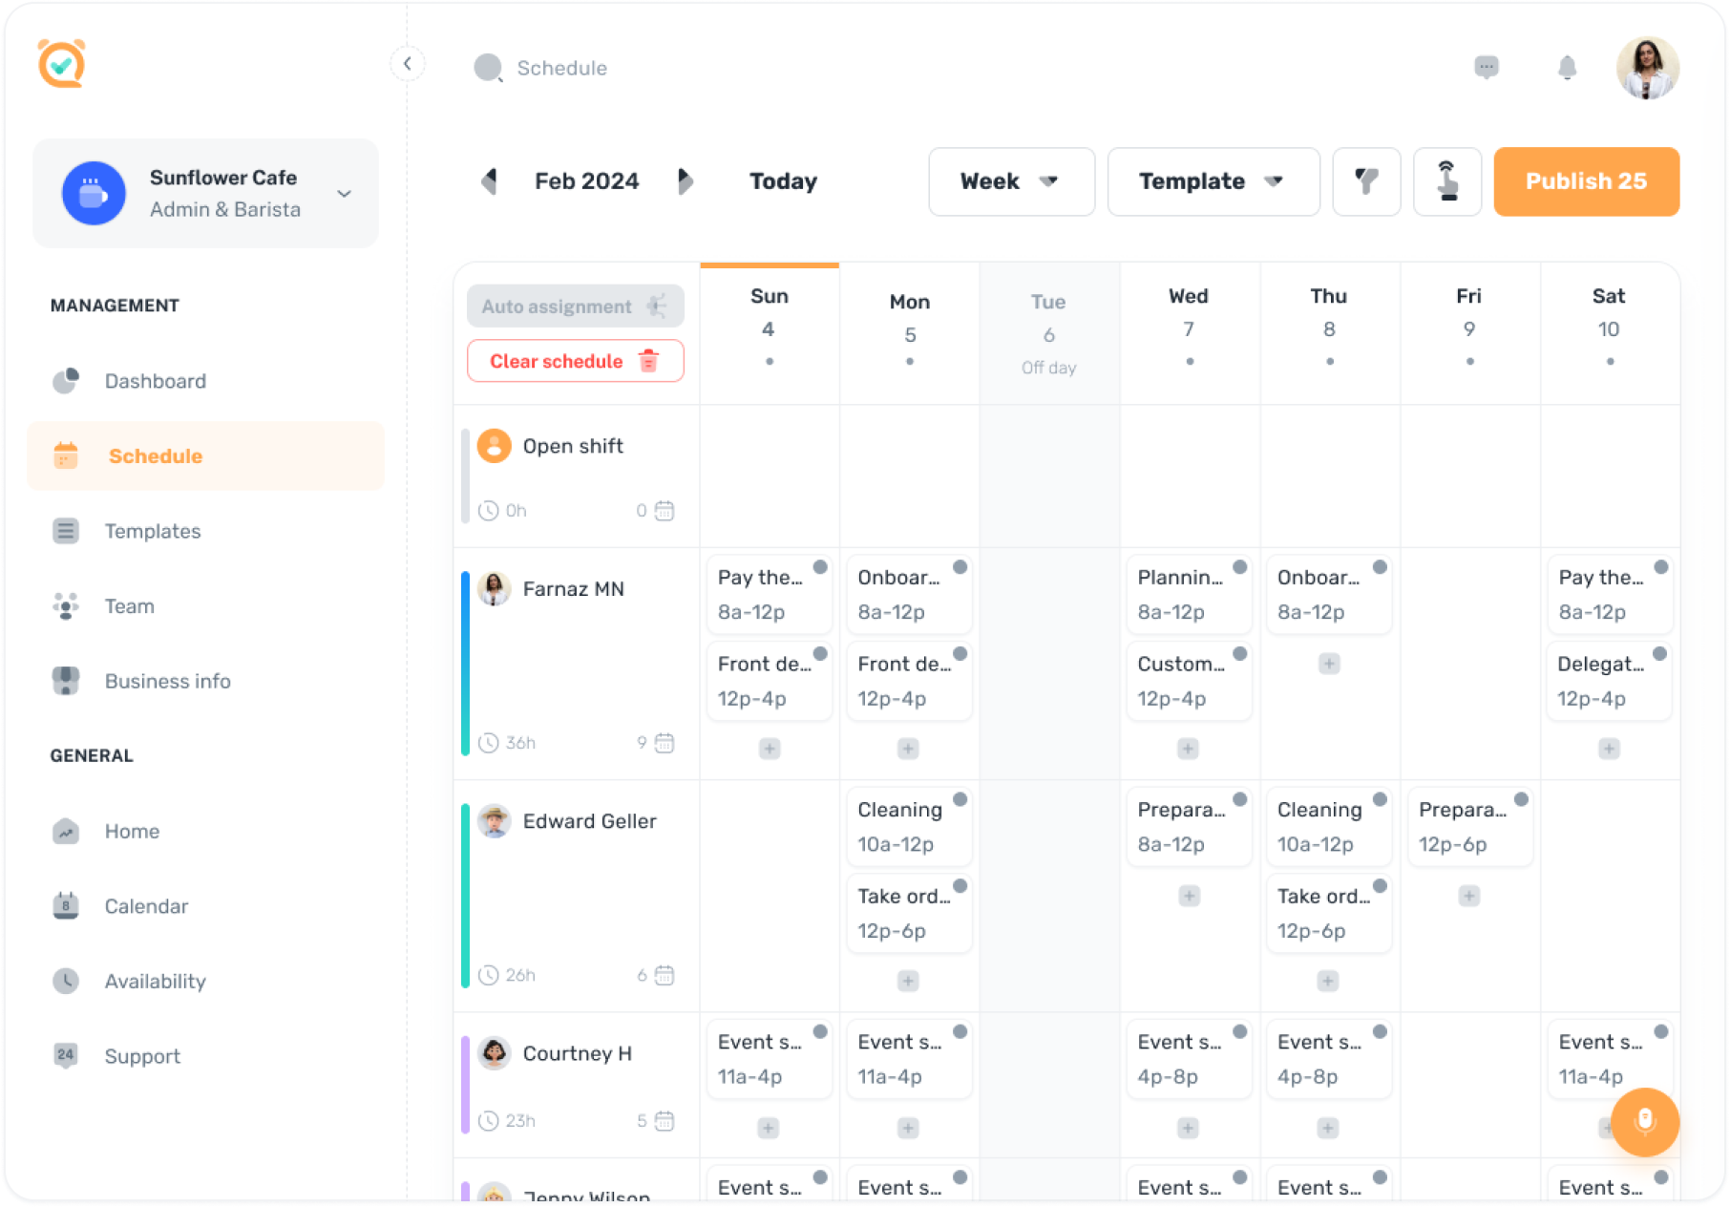Go to the previous month arrow
Screen dimensions: 1730x1207
(x=490, y=181)
